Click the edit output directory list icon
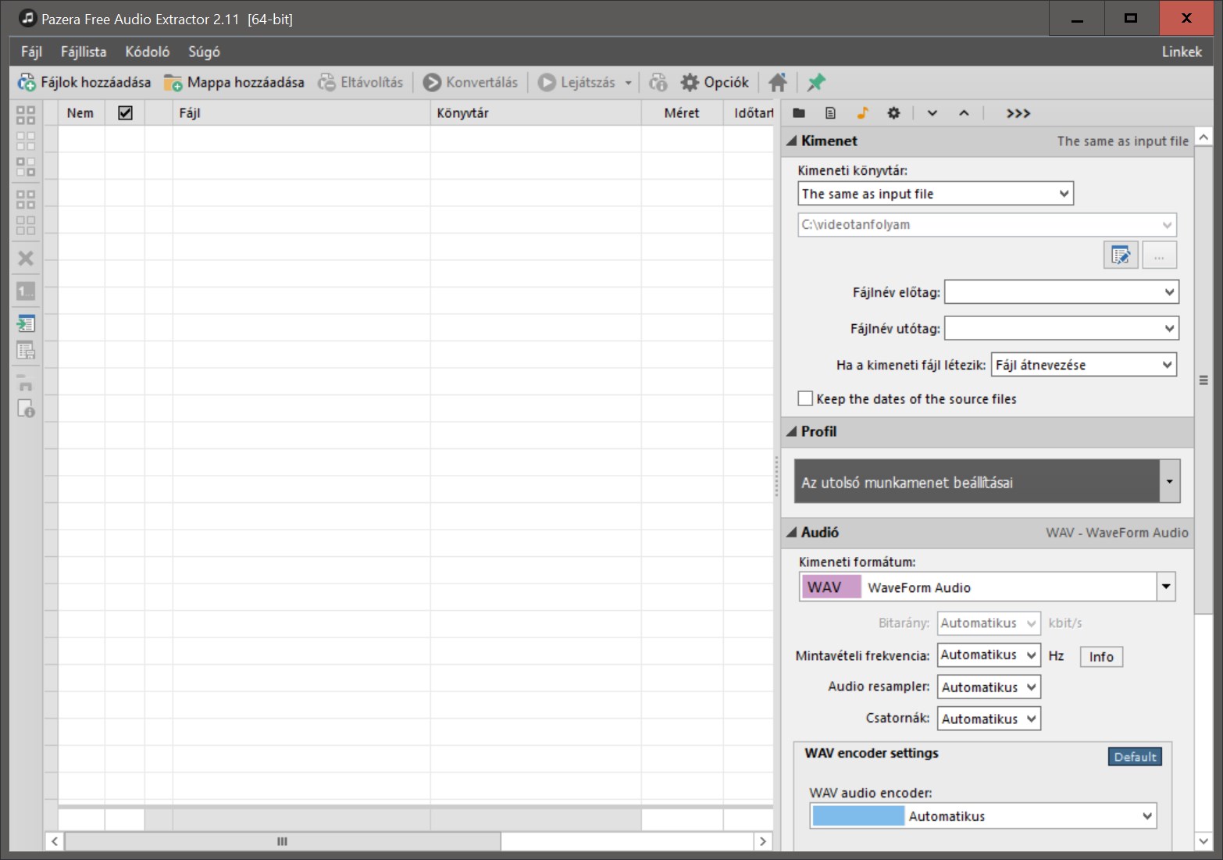Viewport: 1223px width, 860px height. pyautogui.click(x=1120, y=255)
